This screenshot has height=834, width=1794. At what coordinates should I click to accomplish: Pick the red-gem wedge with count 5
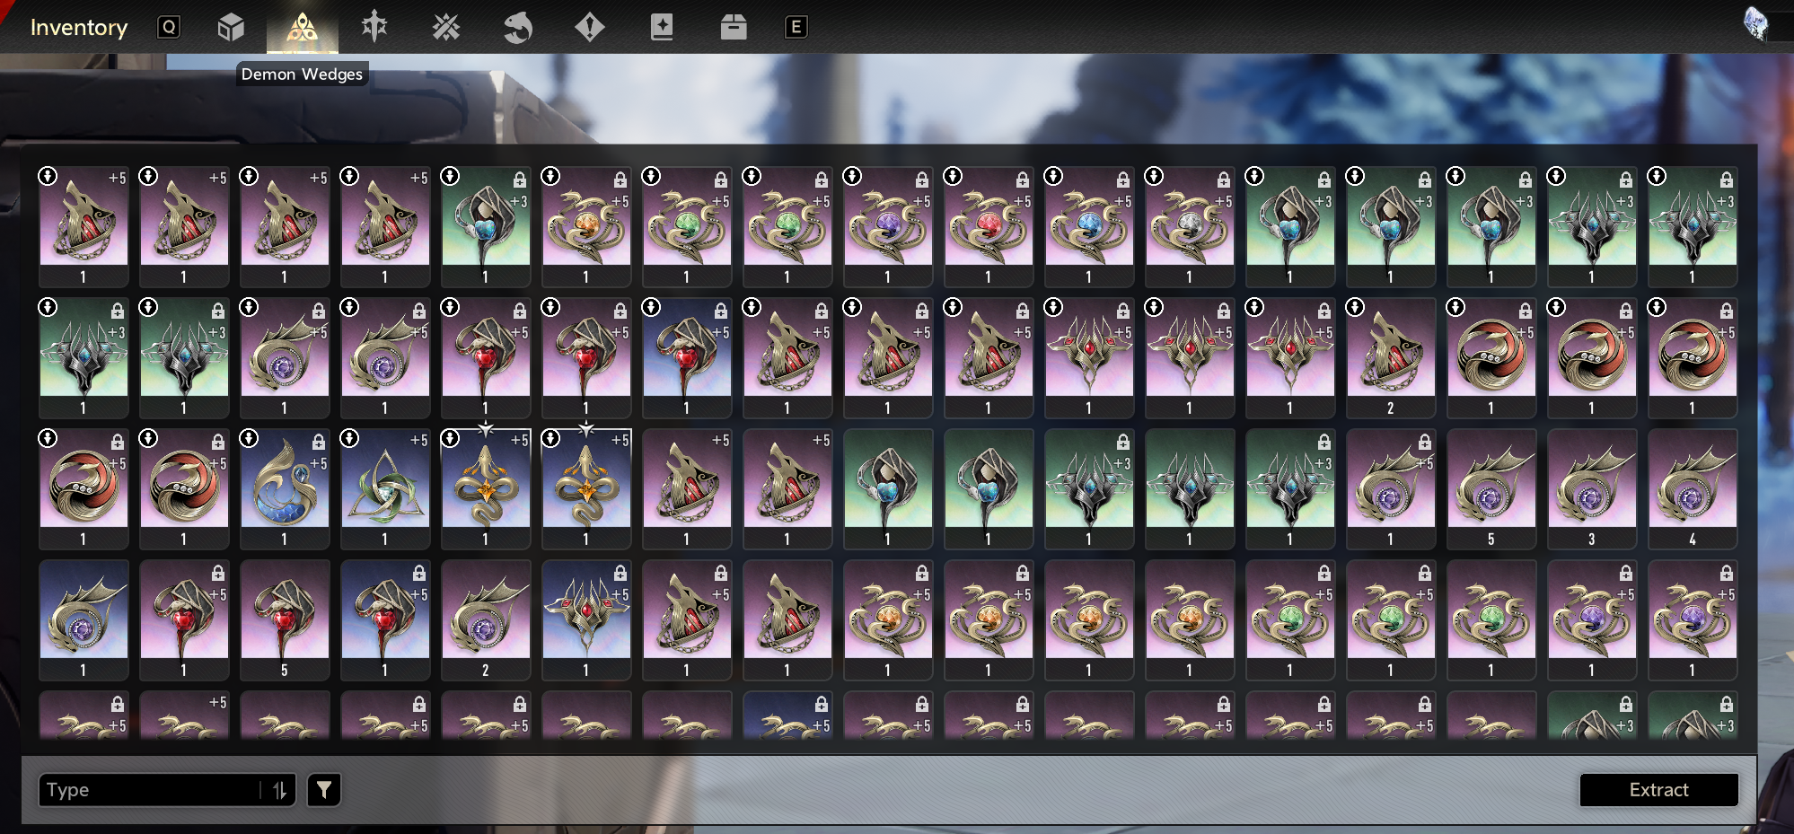(x=285, y=619)
